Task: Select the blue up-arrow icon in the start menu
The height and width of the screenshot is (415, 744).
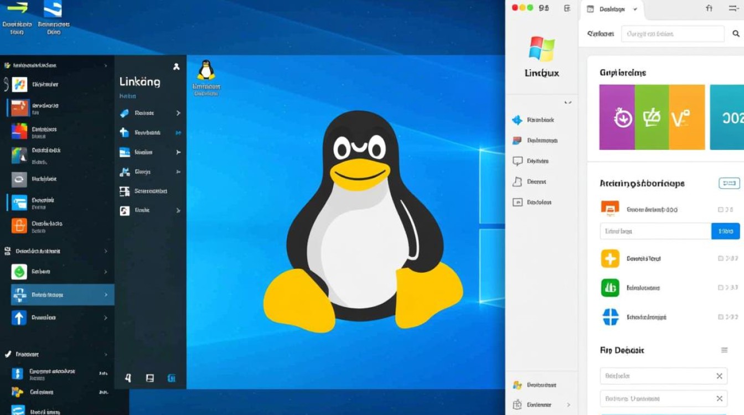Action: pos(19,318)
